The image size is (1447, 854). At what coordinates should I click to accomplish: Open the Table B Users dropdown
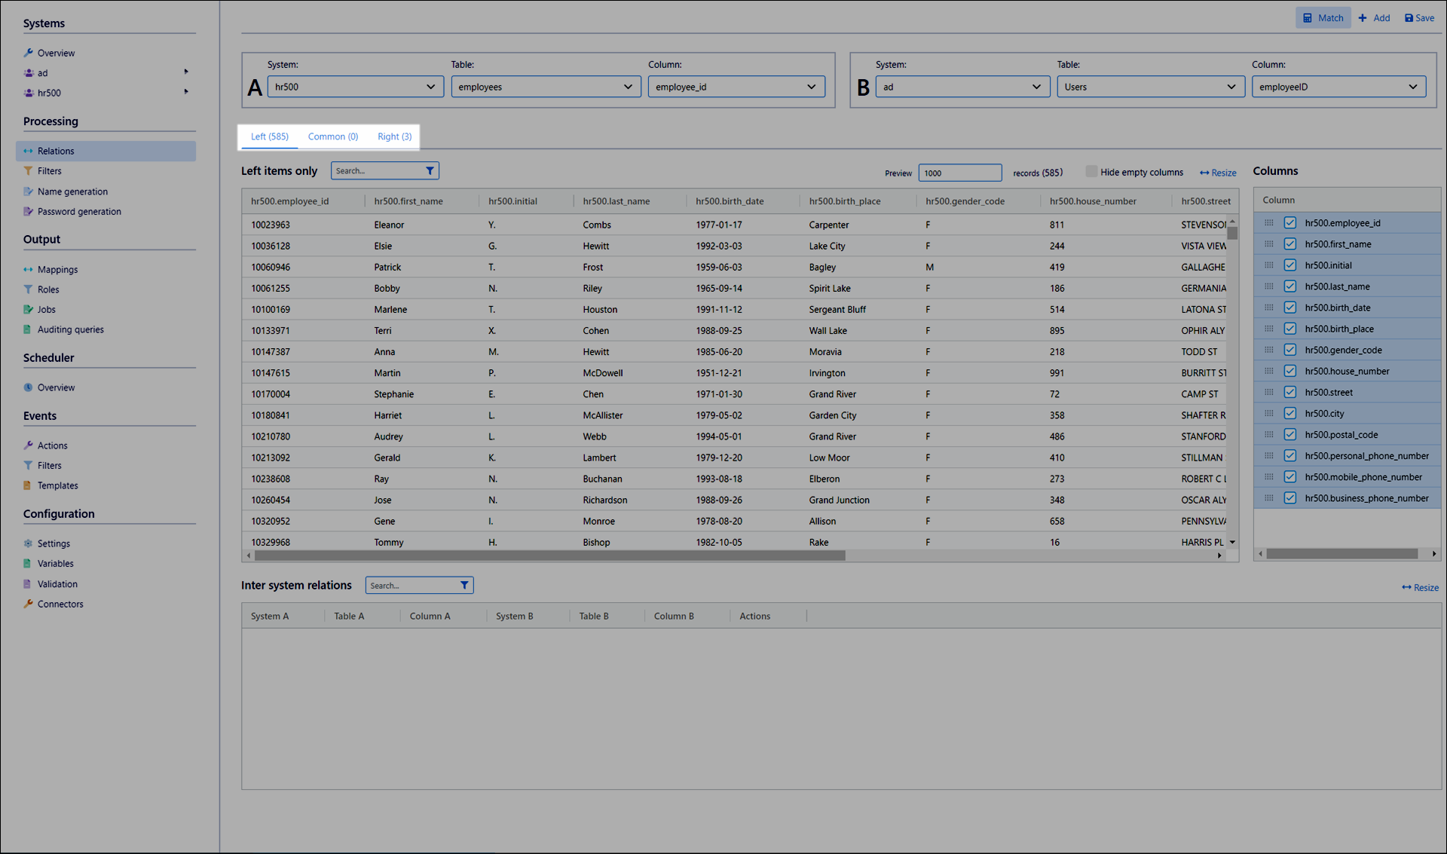tap(1149, 87)
